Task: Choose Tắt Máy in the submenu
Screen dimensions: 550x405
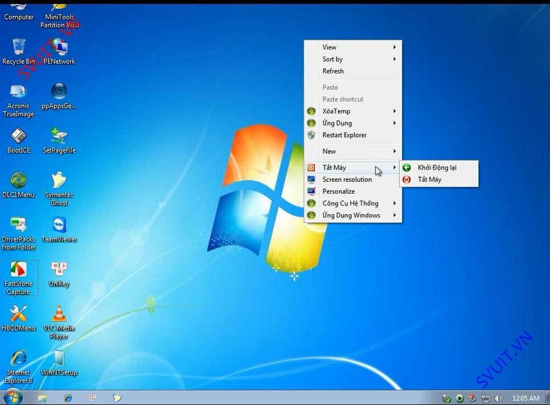Action: point(439,179)
